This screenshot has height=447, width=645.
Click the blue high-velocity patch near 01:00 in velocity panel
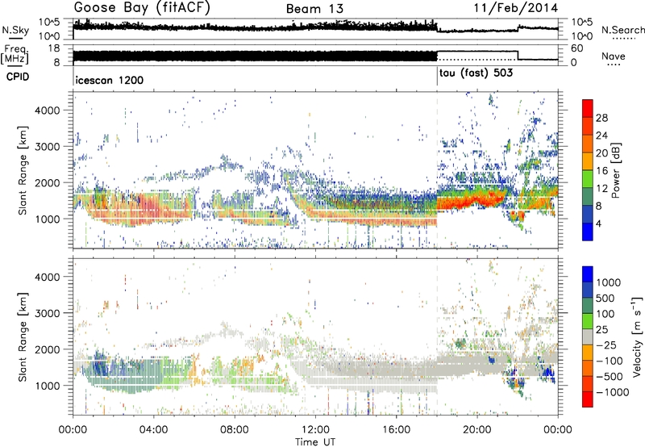click(98, 363)
